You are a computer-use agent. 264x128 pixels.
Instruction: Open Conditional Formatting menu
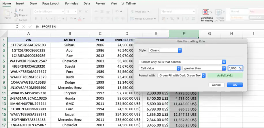tap(207, 15)
